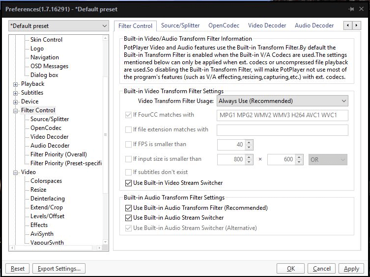Collapse the Video tree node
Image resolution: width=370 pixels, height=277 pixels.
[16, 173]
